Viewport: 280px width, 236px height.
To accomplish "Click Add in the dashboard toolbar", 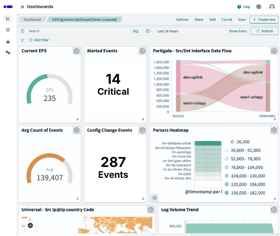I will (212, 19).
